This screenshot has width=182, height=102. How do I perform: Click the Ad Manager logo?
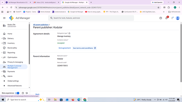11,18
